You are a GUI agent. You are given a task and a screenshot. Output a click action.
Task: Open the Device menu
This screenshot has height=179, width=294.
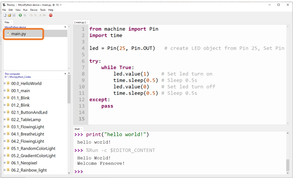[x=34, y=10]
